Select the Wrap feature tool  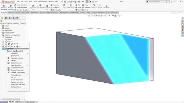point(85,5)
